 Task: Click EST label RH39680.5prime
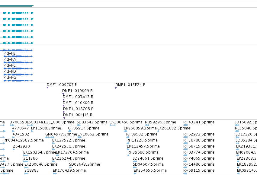pyautogui.click(x=143, y=152)
